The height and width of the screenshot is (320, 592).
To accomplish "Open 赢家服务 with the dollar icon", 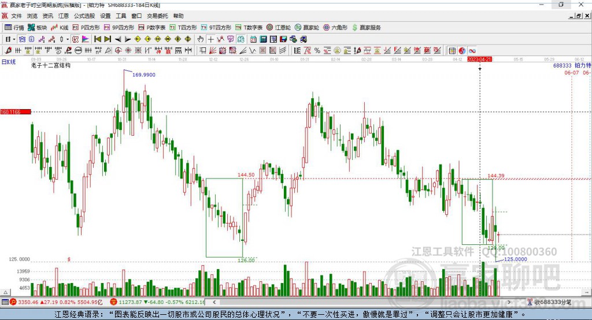I will pos(366,28).
